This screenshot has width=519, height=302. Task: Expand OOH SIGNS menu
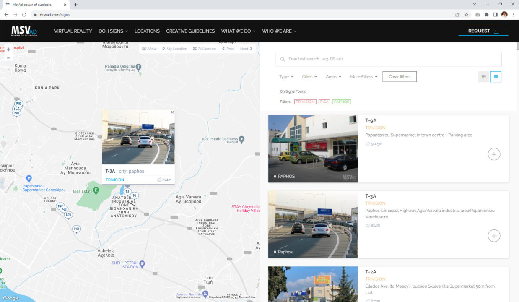coord(113,31)
